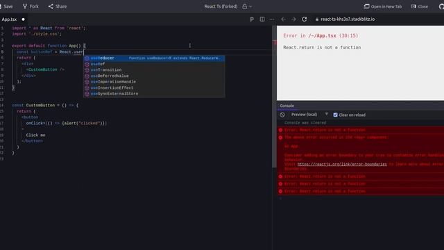Click 'const CustomButton' declaration on line 14

tap(33, 106)
